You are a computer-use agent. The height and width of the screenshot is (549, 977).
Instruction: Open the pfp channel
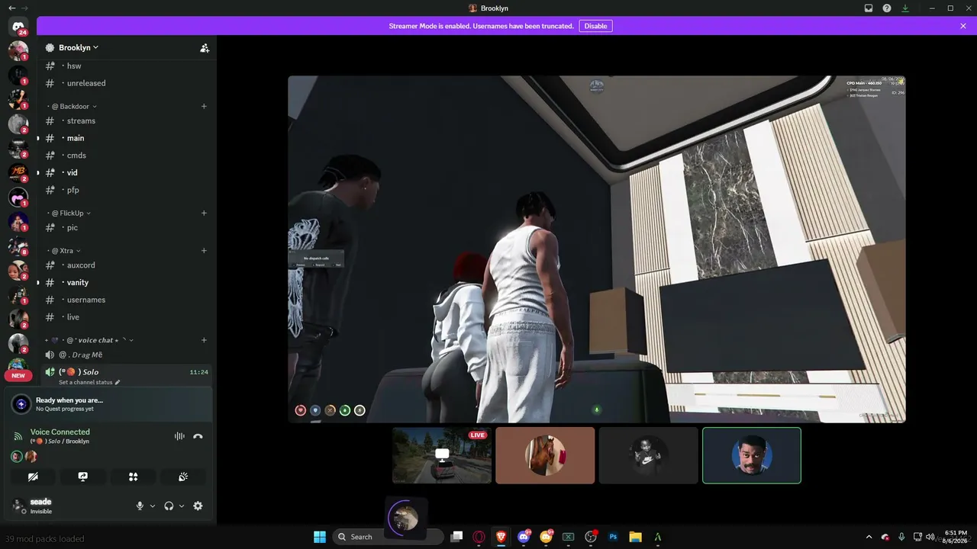(x=125, y=190)
